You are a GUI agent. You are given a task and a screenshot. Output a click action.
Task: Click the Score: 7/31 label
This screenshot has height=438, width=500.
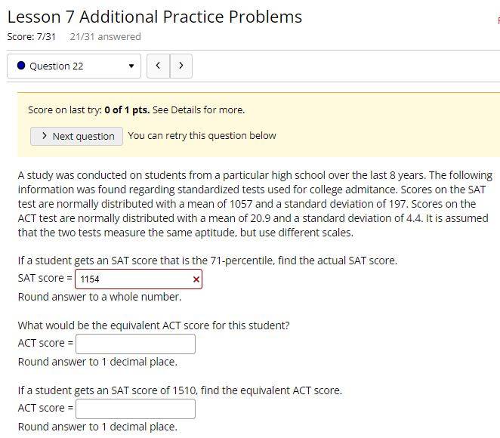click(x=32, y=37)
